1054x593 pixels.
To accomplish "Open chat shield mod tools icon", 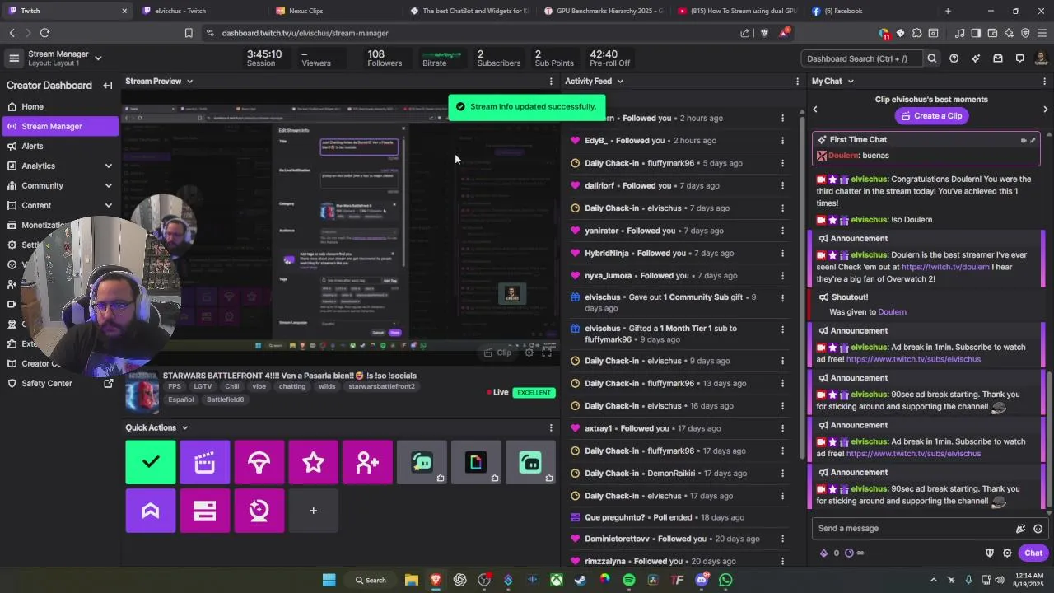I will point(990,553).
